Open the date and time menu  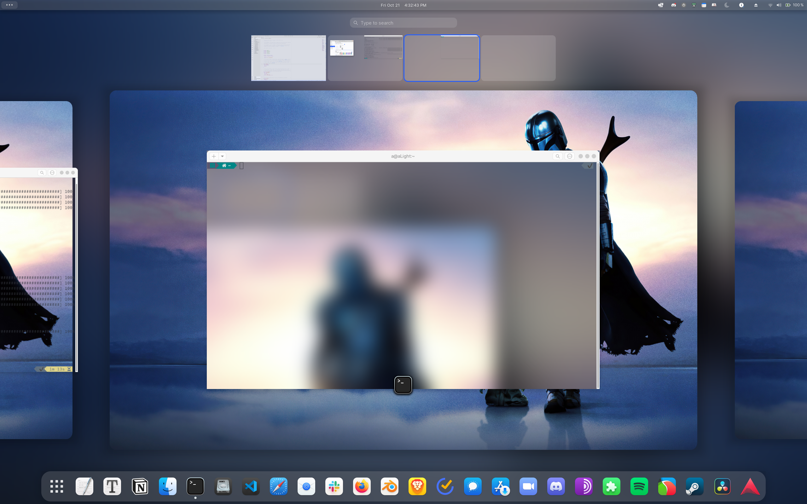(x=403, y=5)
